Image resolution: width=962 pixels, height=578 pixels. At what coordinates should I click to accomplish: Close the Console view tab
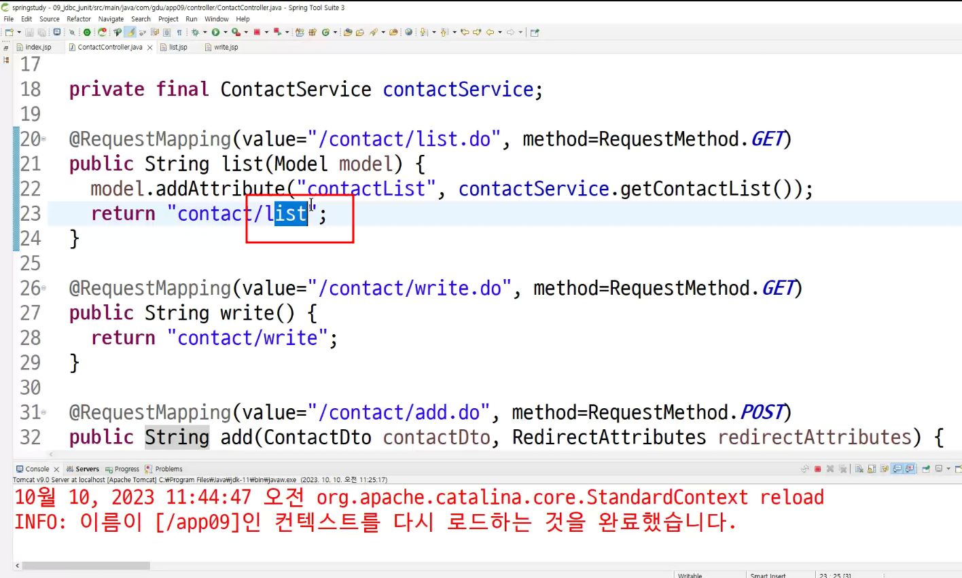point(56,469)
